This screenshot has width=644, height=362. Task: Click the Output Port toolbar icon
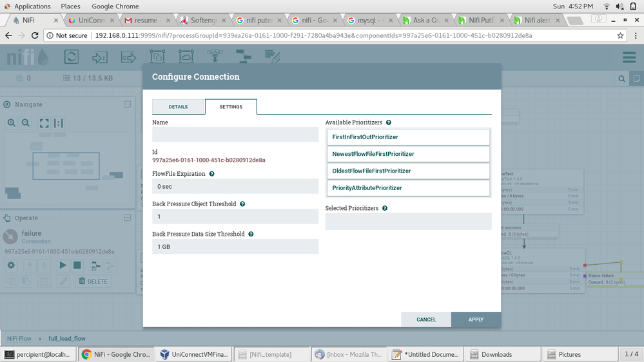[128, 57]
